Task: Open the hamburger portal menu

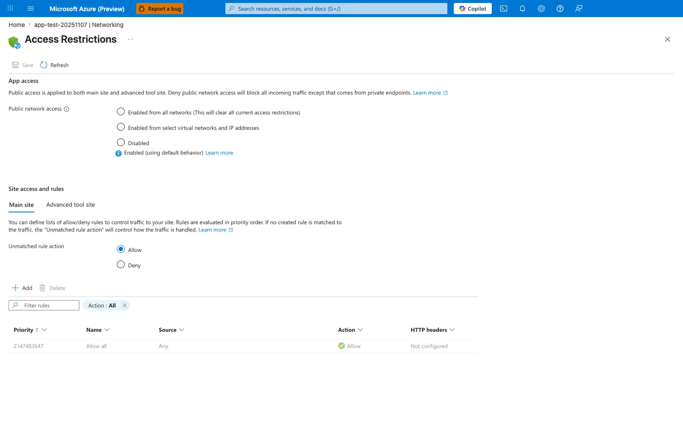Action: pos(31,9)
